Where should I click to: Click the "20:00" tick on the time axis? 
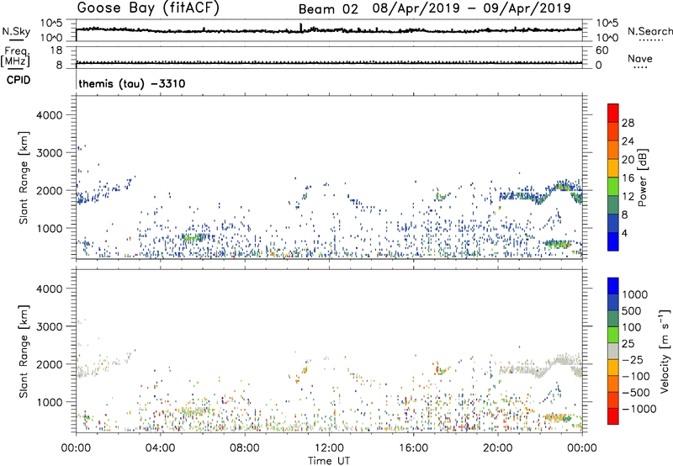pyautogui.click(x=498, y=447)
